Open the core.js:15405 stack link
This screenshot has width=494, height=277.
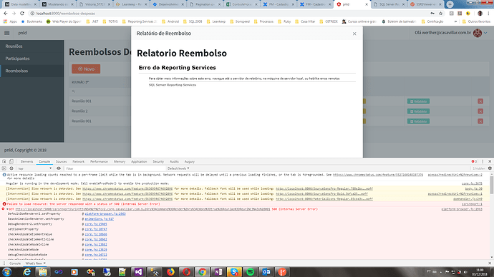(96, 224)
